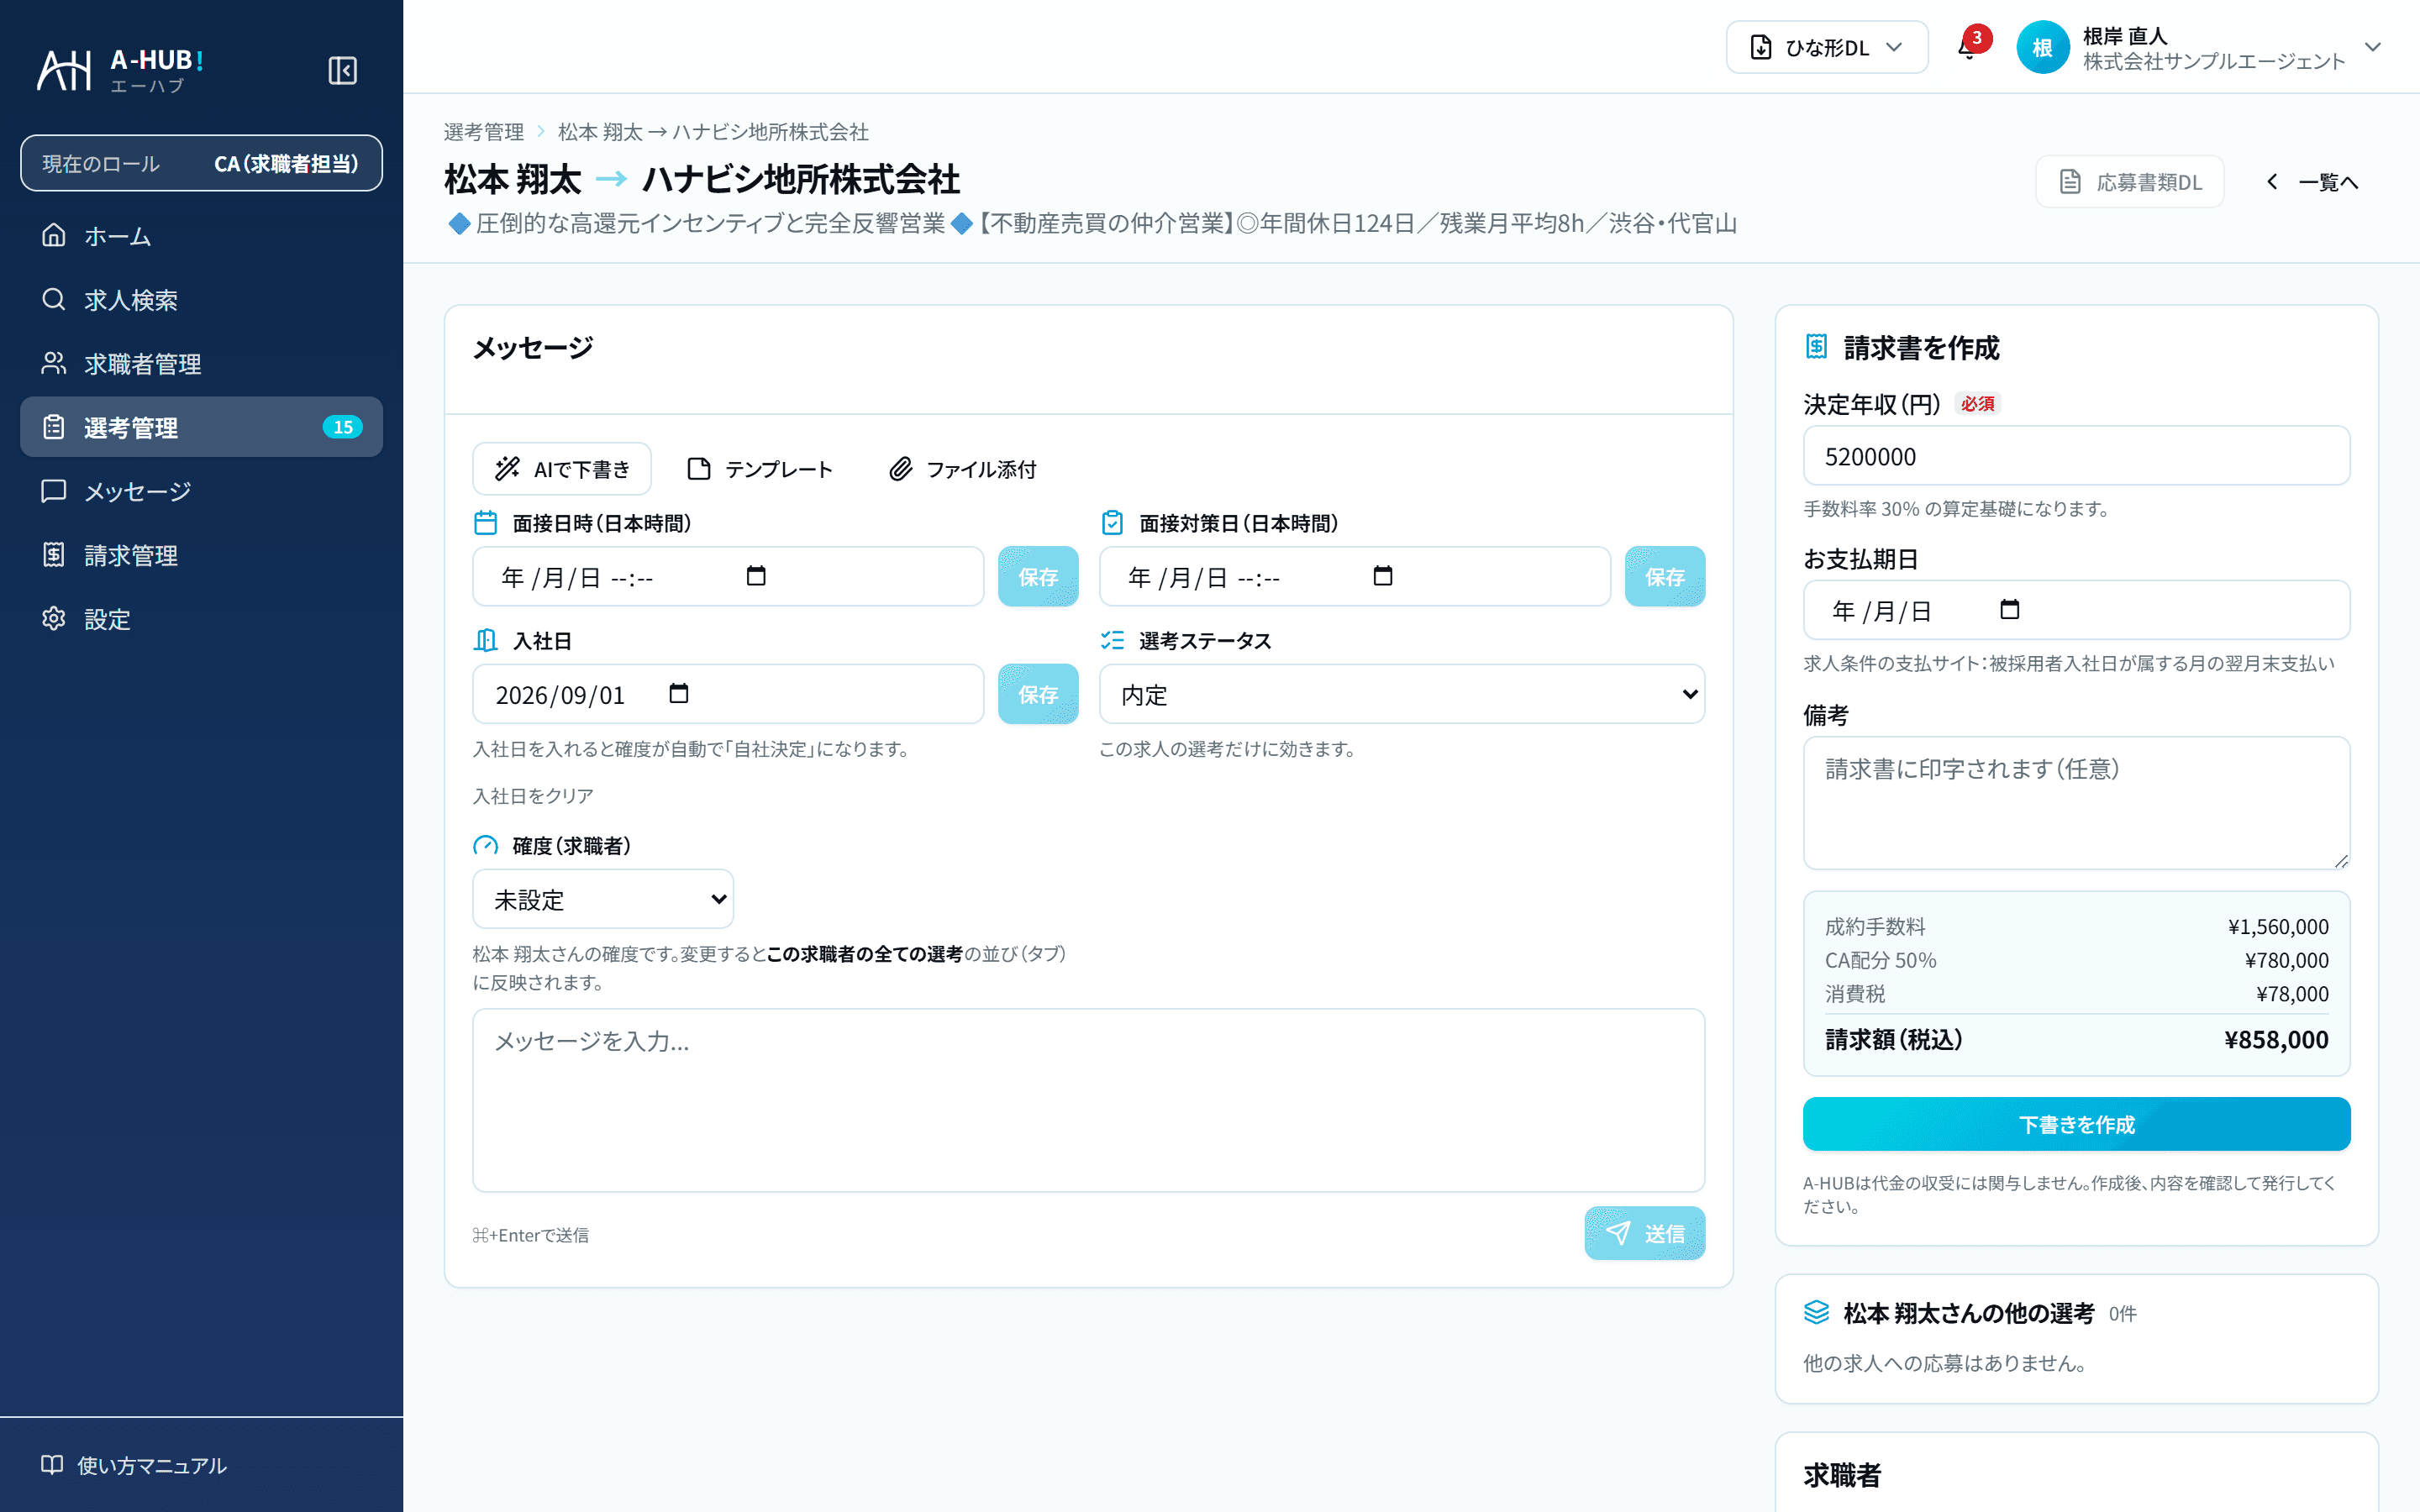The image size is (2420, 1512).
Task: Focus the 備考 textarea
Action: [2077, 803]
